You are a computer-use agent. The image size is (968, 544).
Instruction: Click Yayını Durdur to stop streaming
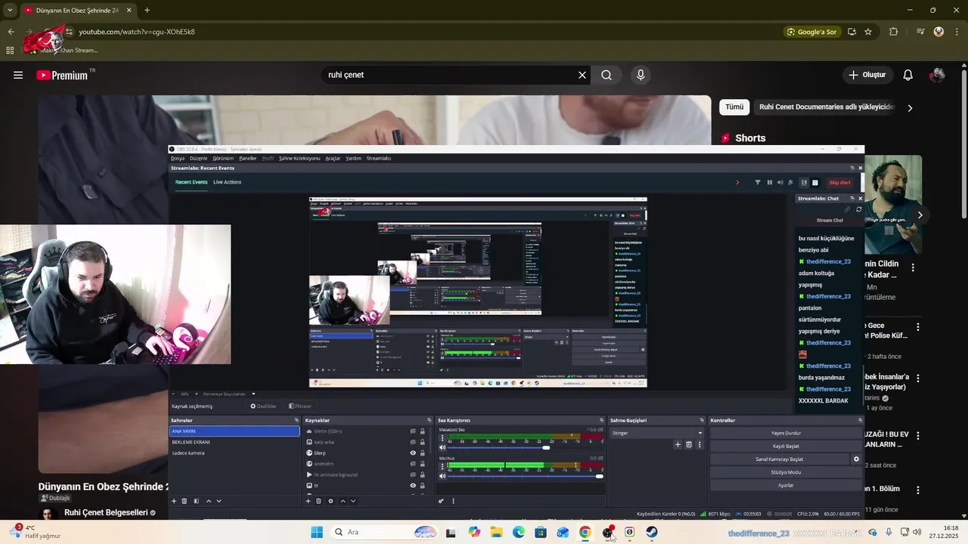[x=786, y=433]
